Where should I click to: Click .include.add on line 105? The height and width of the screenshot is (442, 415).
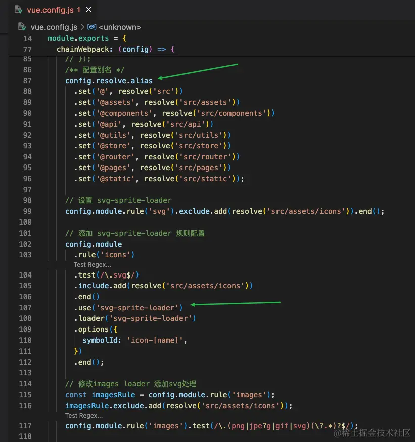click(x=100, y=286)
